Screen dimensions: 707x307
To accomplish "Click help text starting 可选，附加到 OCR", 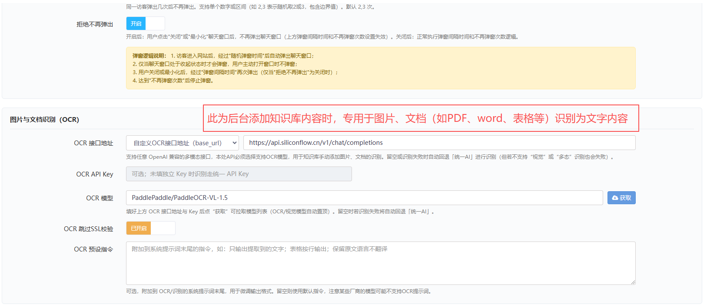I will 280,291.
